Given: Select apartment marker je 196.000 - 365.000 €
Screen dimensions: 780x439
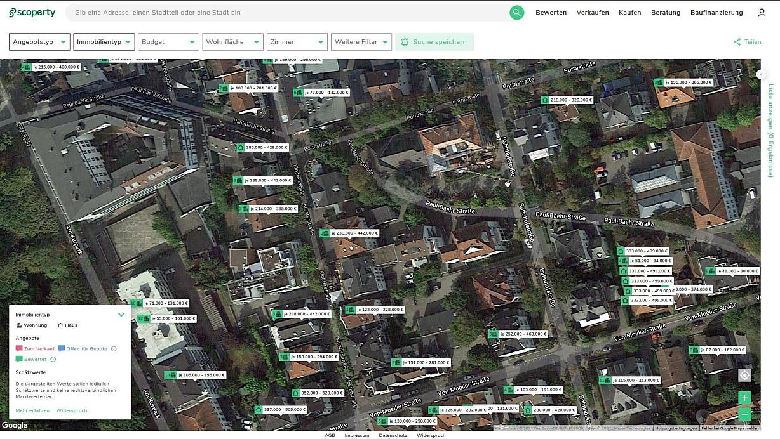Looking at the screenshot, I should coord(683,82).
